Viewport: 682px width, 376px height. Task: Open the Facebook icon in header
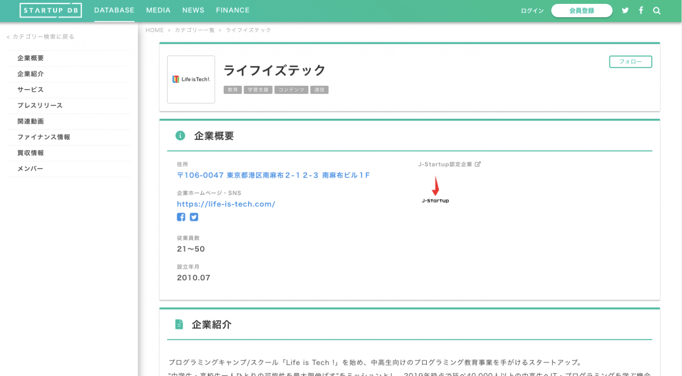[x=641, y=10]
